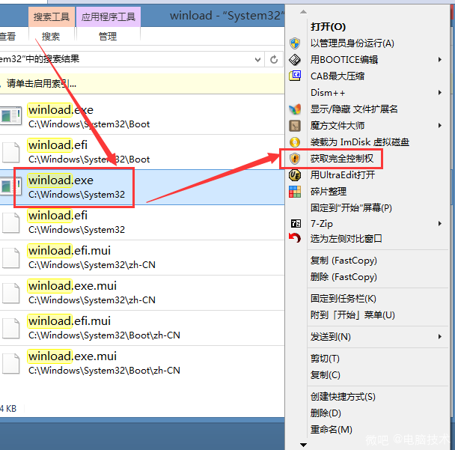Switch to the 管理 tab
Image resolution: width=455 pixels, height=450 pixels.
(x=108, y=36)
